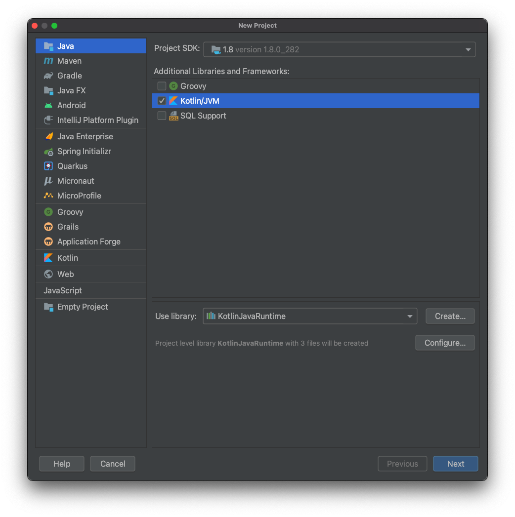Uncheck the Kotlin/JVM checkbox
This screenshot has width=515, height=517.
click(162, 101)
